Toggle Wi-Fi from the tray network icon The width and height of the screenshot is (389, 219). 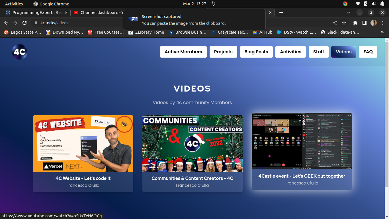click(x=358, y=4)
